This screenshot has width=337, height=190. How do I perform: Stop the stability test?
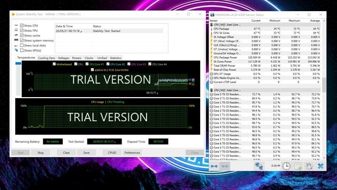[x=41, y=153]
